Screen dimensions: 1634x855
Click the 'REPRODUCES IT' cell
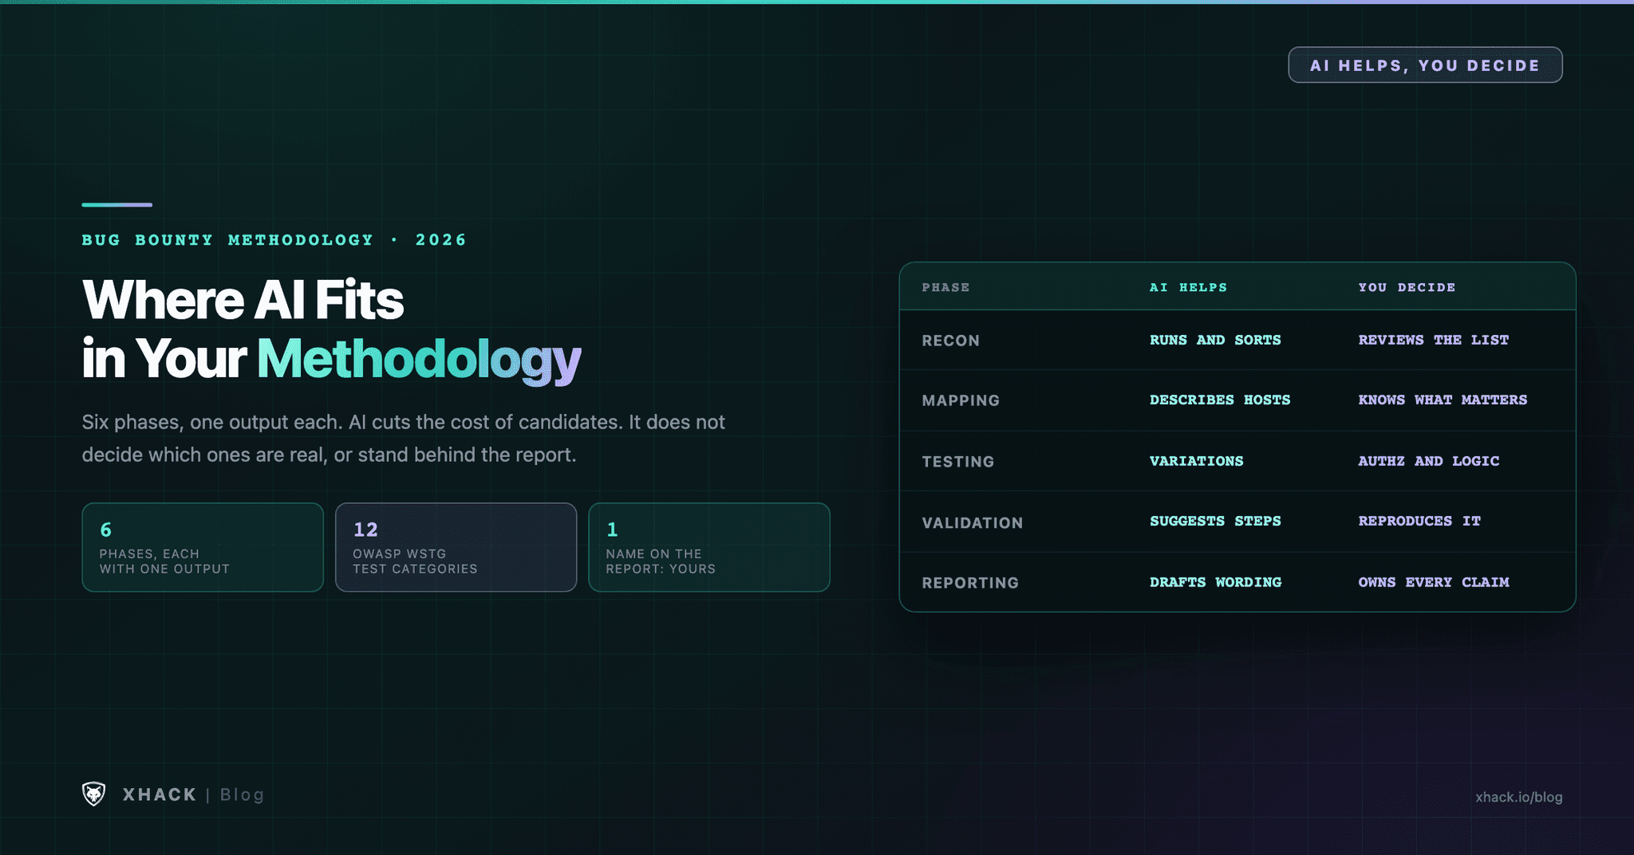1419,521
